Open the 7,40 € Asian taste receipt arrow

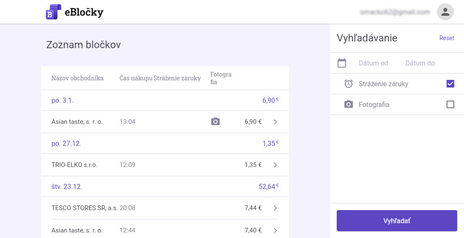(x=275, y=230)
